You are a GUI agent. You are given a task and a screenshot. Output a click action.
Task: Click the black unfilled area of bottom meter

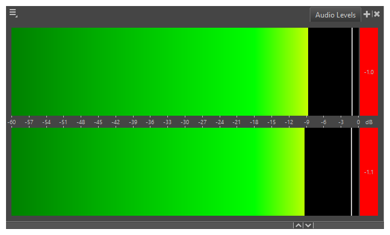coord(327,172)
